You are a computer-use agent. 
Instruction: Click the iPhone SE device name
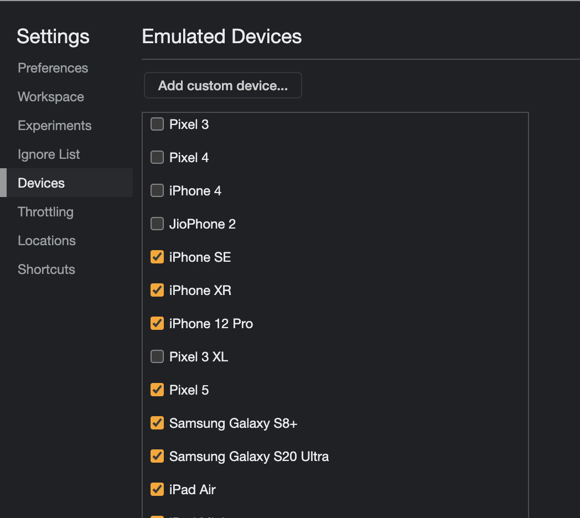click(x=200, y=257)
